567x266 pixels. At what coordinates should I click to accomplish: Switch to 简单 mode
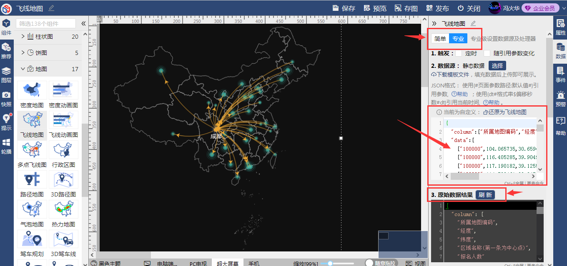(x=440, y=39)
